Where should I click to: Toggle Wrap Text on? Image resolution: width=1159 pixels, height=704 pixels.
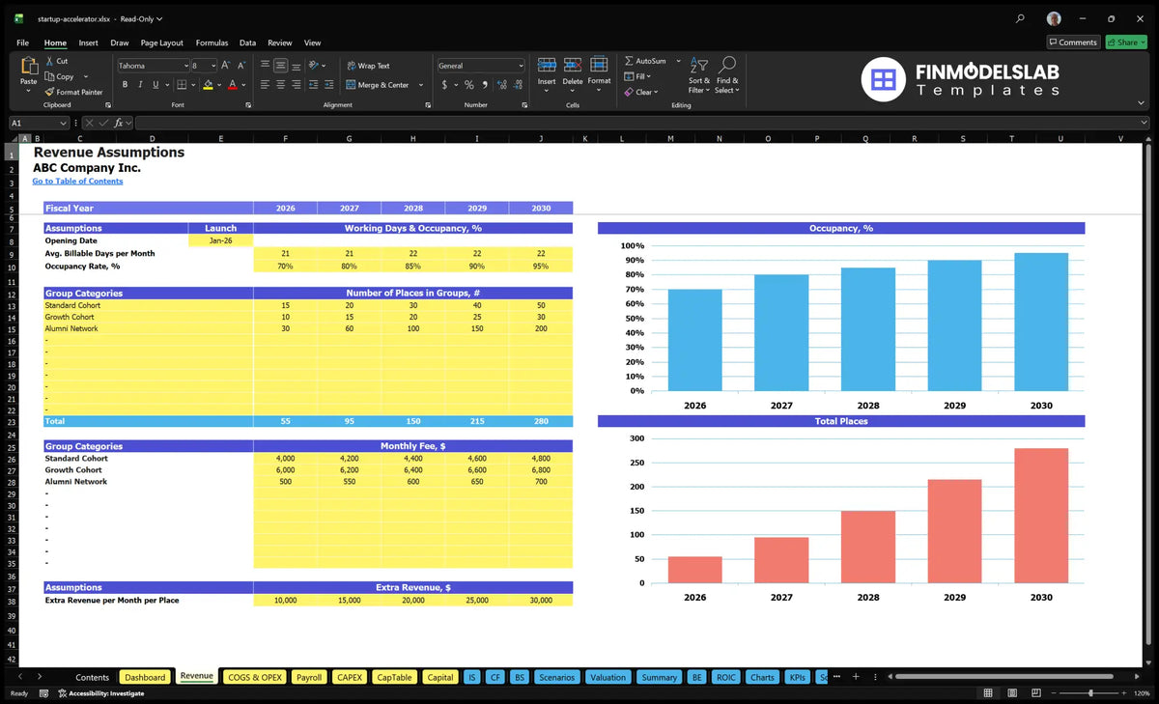[367, 66]
